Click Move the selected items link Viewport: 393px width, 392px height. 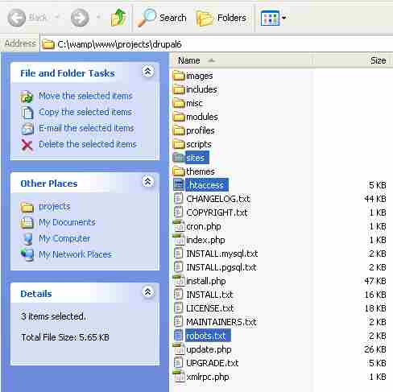point(85,96)
